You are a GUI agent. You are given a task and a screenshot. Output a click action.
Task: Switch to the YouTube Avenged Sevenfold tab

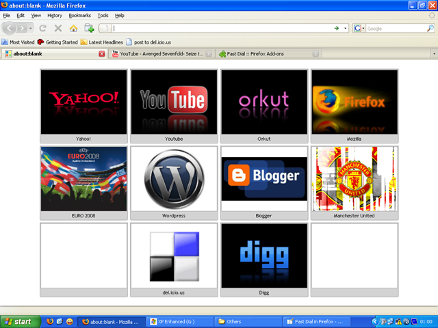point(162,54)
